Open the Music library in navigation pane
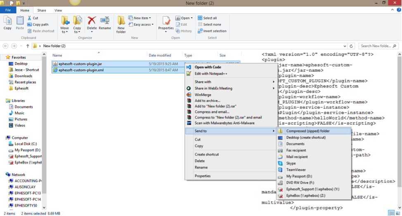 click(x=19, y=113)
